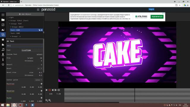Click the smiley face sidebar icon
This screenshot has width=190, height=107.
click(x=3, y=64)
